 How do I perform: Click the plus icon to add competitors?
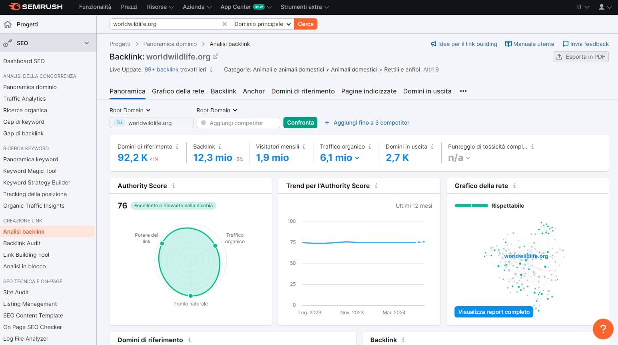click(327, 123)
